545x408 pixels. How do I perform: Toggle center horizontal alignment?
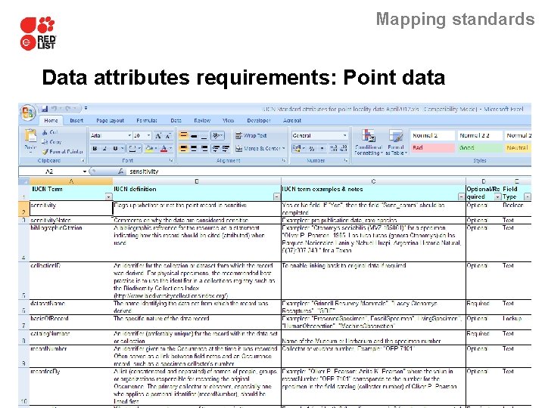click(x=194, y=149)
